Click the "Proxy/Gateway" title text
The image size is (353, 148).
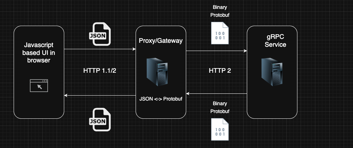point(161,41)
